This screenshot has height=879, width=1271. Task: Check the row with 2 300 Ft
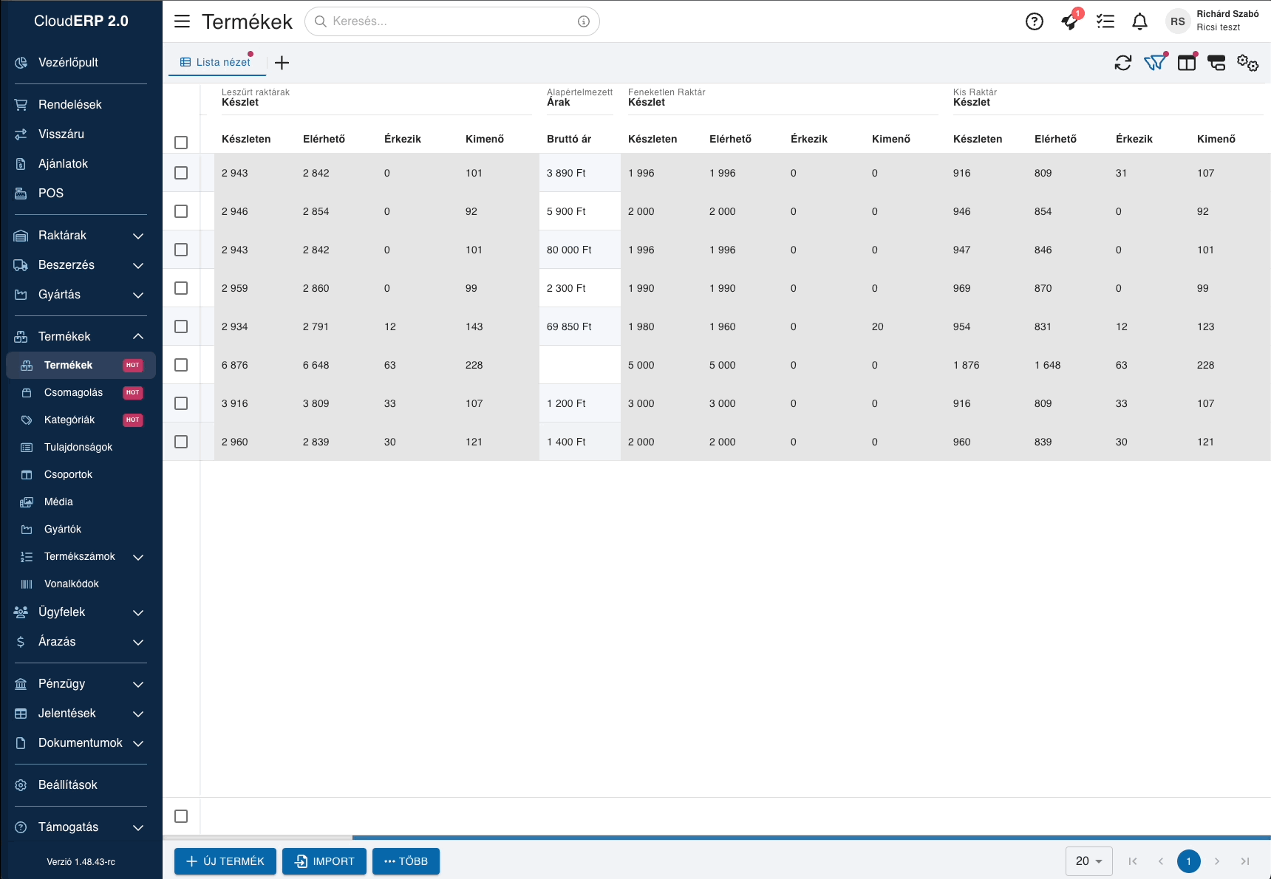(x=181, y=288)
